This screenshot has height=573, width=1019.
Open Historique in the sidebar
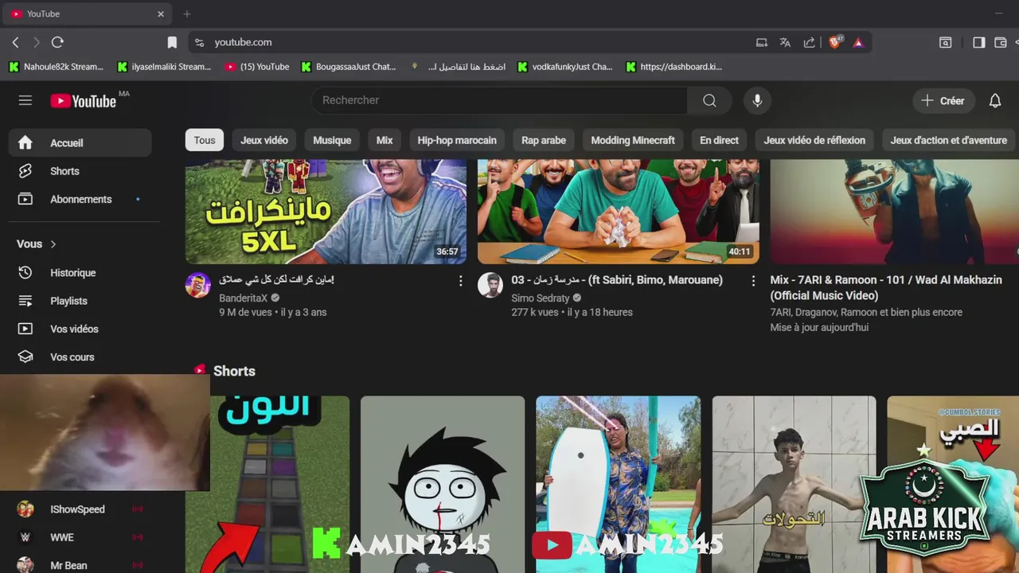click(x=80, y=273)
